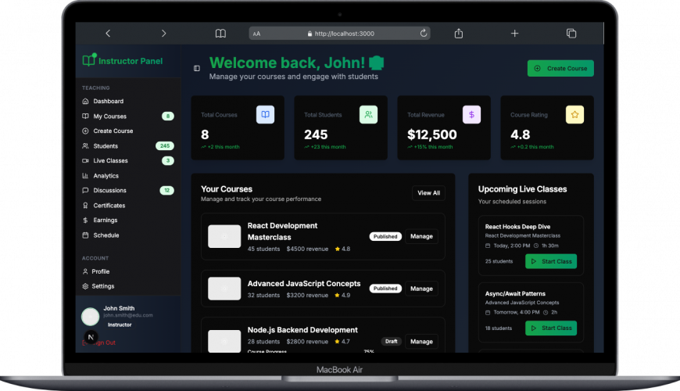The height and width of the screenshot is (391, 680).
Task: Click the React Development Masterclass thumbnail
Action: [x=224, y=236]
